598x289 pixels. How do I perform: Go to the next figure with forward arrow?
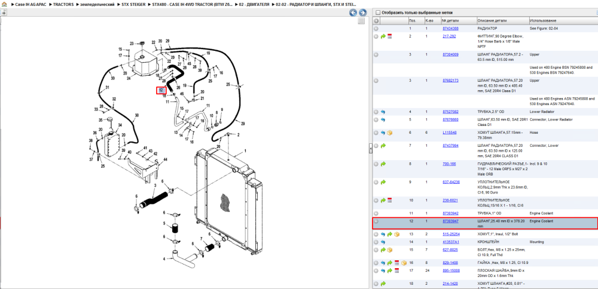(363, 13)
